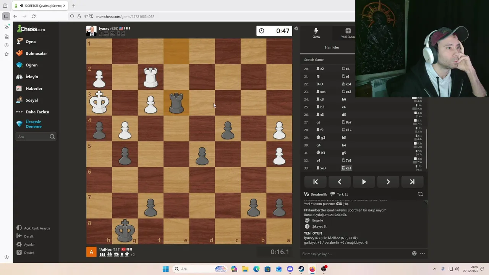The width and height of the screenshot is (489, 275).
Task: Click taskbar search box Ara
Action: [x=200, y=269]
